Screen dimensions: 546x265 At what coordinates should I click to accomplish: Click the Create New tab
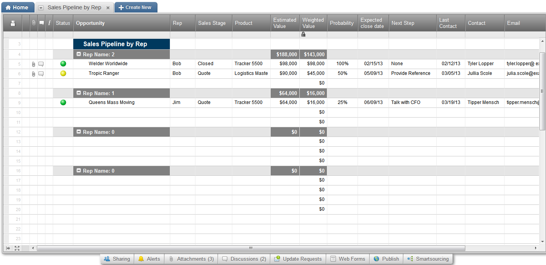pyautogui.click(x=136, y=7)
